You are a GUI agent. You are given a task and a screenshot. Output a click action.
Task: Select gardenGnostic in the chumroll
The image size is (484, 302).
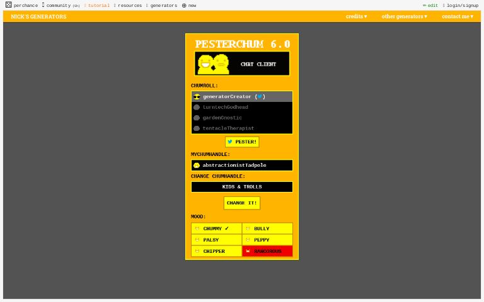coord(242,118)
